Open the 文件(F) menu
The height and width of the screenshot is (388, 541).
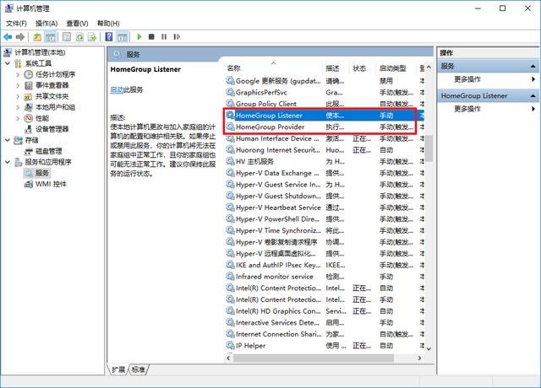[16, 24]
